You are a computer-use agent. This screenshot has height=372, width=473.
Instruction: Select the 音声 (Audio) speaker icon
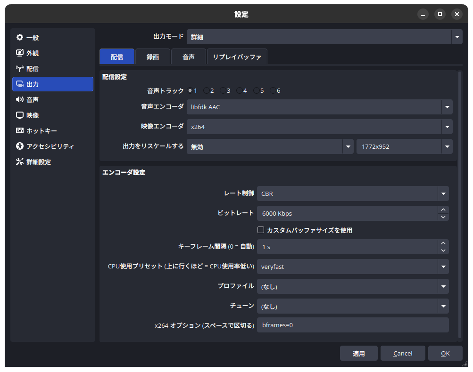tap(20, 100)
